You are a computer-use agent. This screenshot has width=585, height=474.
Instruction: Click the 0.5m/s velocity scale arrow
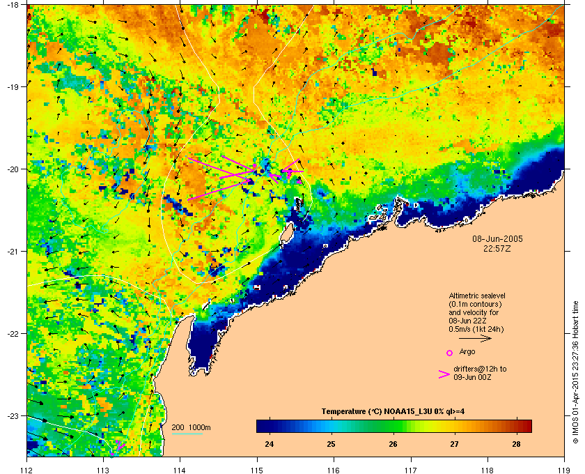[x=475, y=339]
